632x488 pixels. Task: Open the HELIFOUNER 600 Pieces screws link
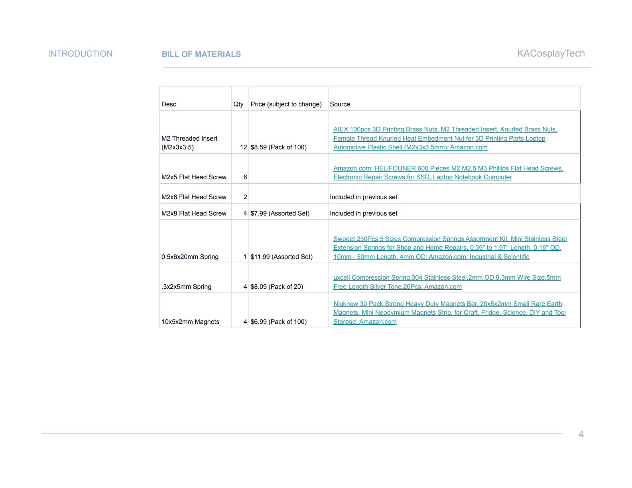tap(448, 172)
